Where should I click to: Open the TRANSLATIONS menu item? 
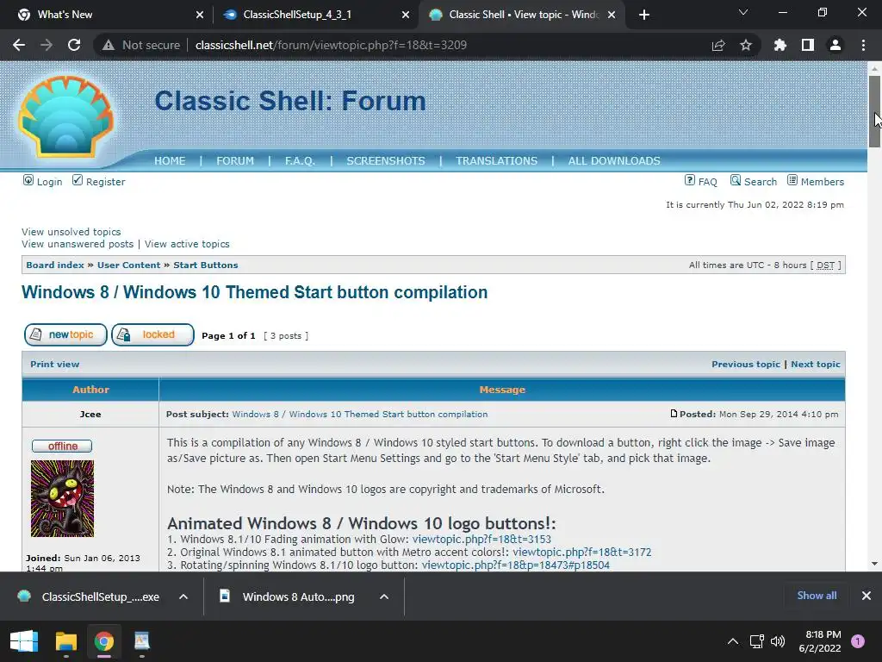click(x=497, y=161)
